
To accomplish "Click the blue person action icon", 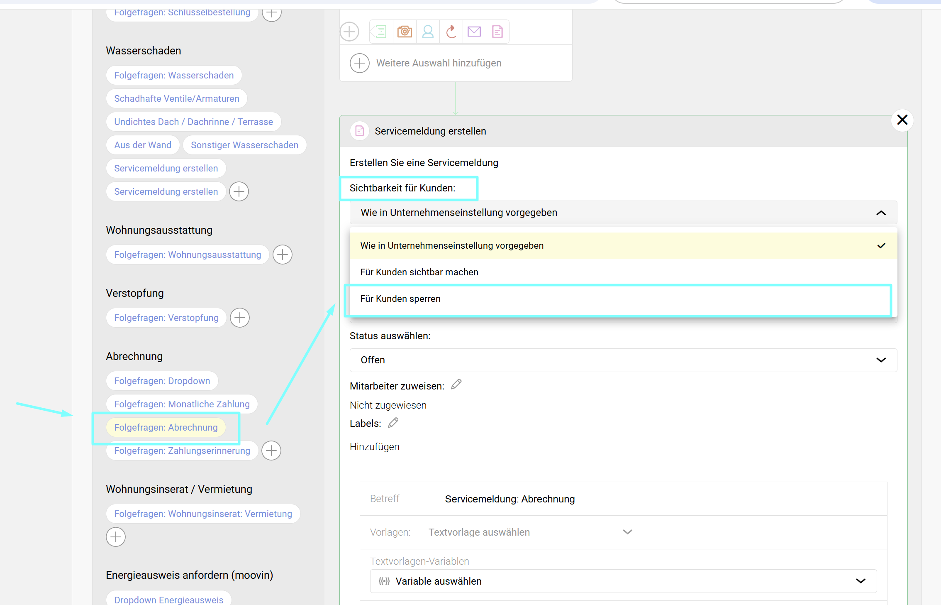I will point(428,32).
